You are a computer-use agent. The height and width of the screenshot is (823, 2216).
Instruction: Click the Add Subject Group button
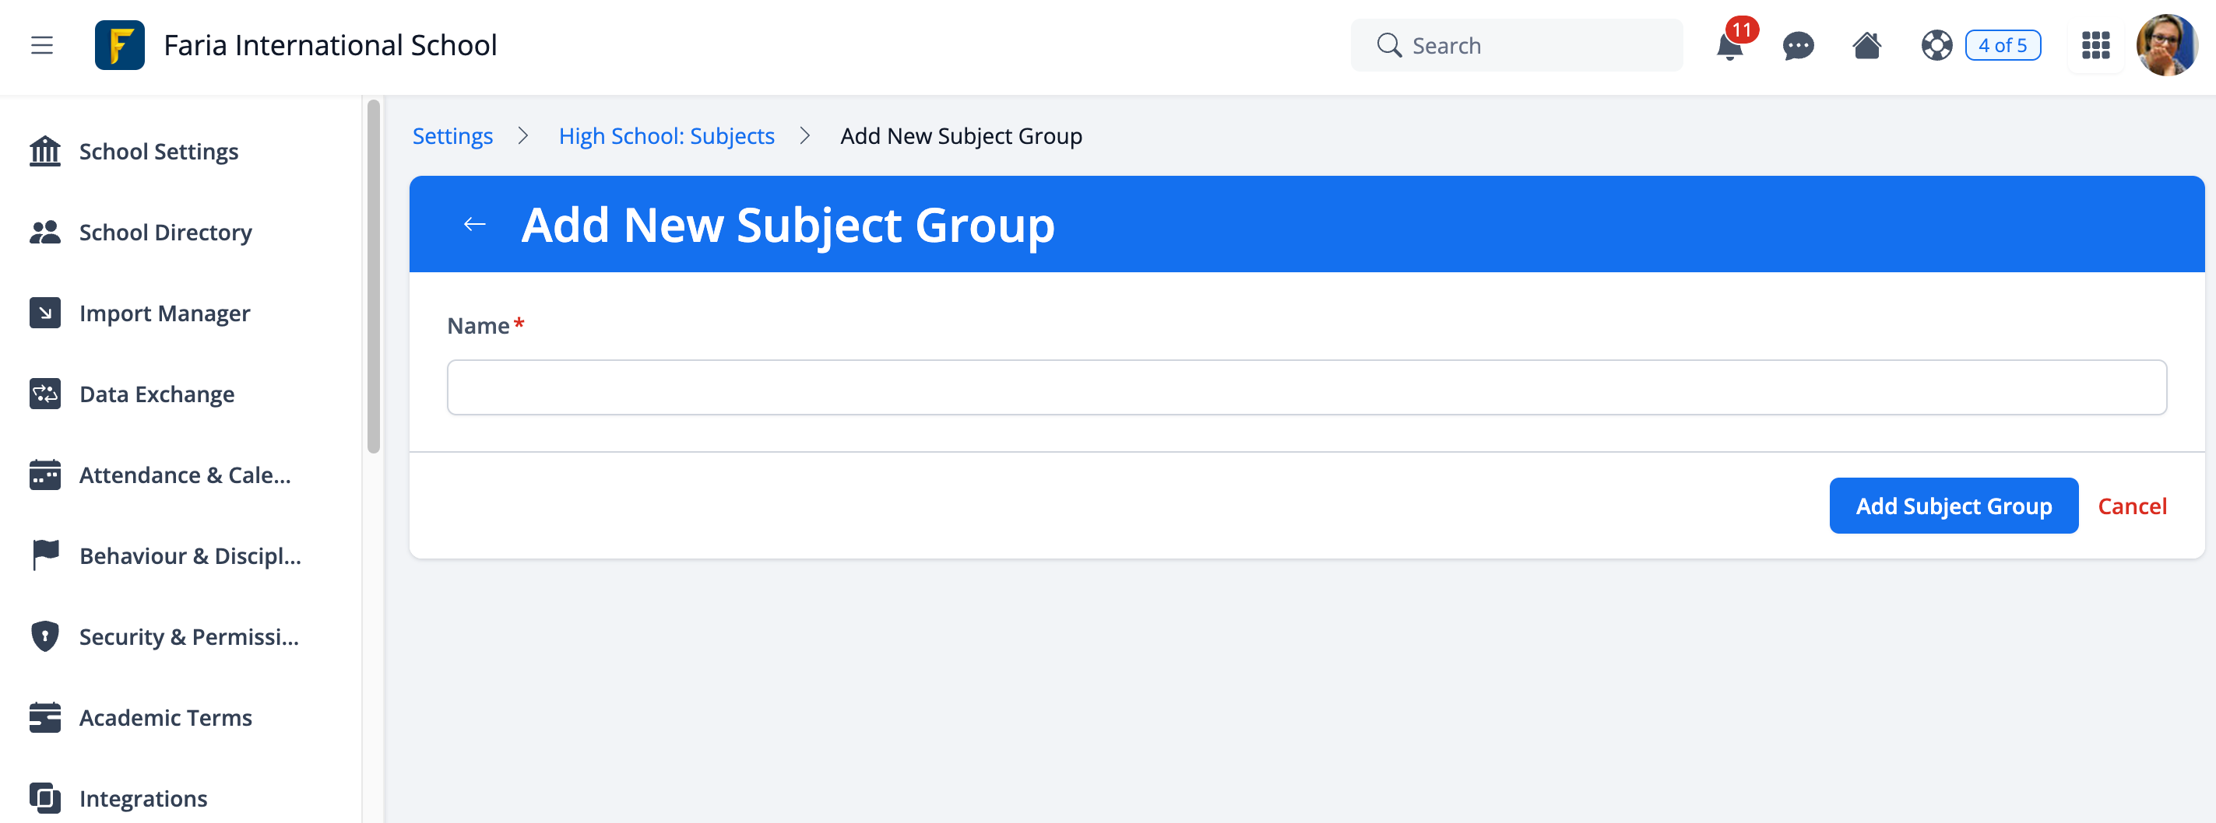pos(1954,506)
